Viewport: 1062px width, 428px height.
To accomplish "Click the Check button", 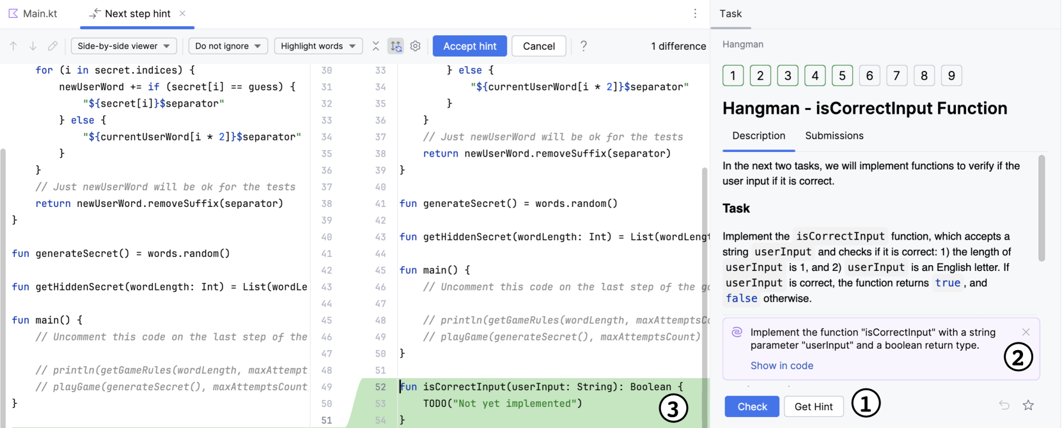I will [752, 406].
